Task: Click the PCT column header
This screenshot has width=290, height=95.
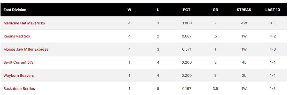Action: 187,10
